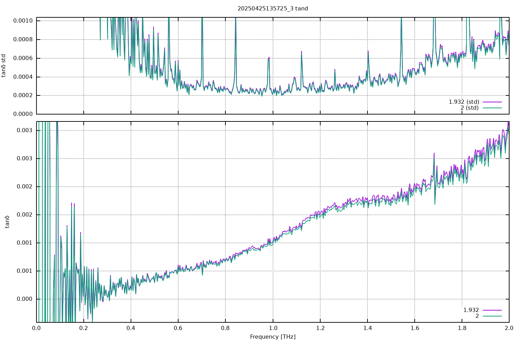Select the "tanδ std" y-axis label
This screenshot has width=521, height=347.
tap(4, 66)
